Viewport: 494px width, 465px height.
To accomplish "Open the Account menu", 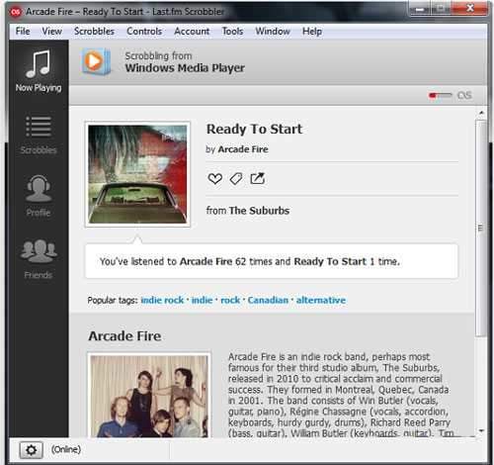I will pyautogui.click(x=192, y=32).
